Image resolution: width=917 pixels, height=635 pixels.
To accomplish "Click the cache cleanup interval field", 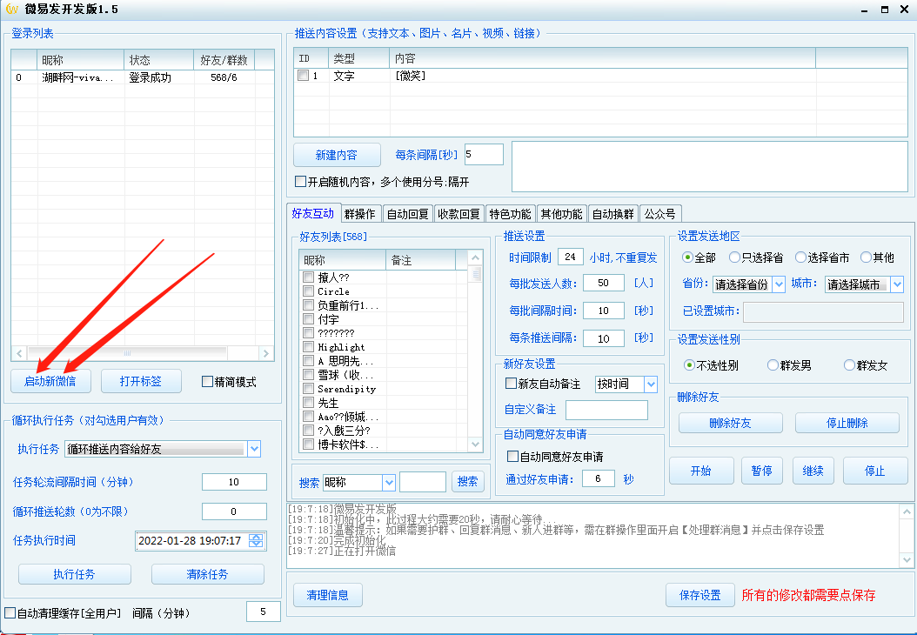I will click(x=263, y=612).
